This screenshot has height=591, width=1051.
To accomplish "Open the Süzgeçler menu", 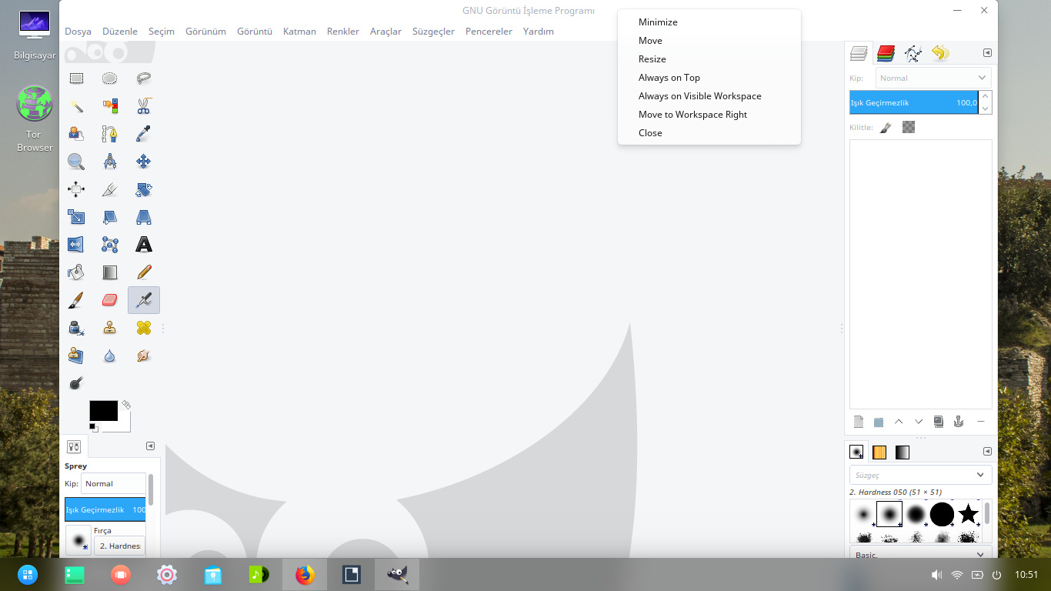I will (433, 32).
